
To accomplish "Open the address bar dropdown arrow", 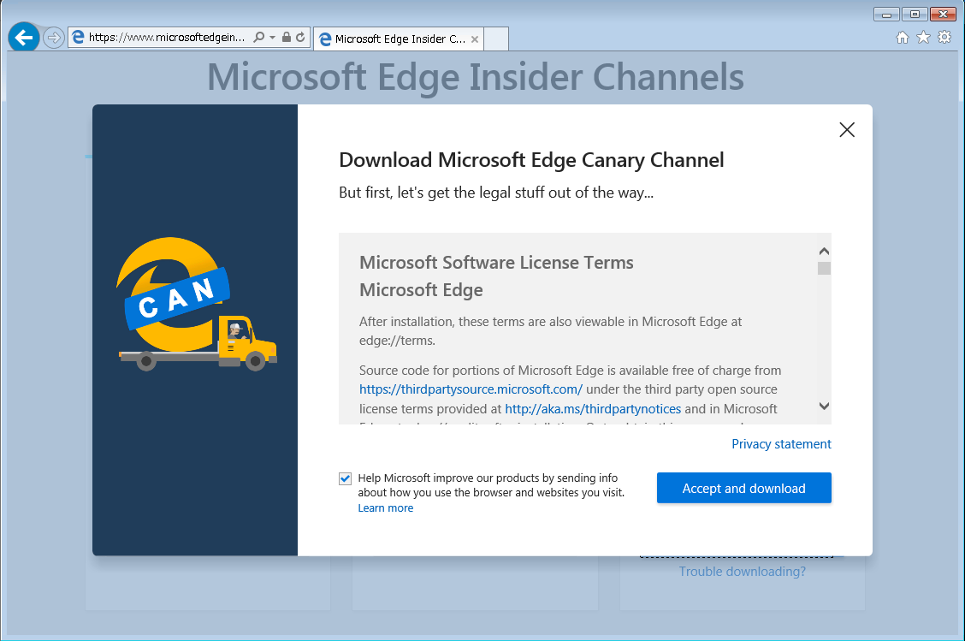I will pos(272,38).
